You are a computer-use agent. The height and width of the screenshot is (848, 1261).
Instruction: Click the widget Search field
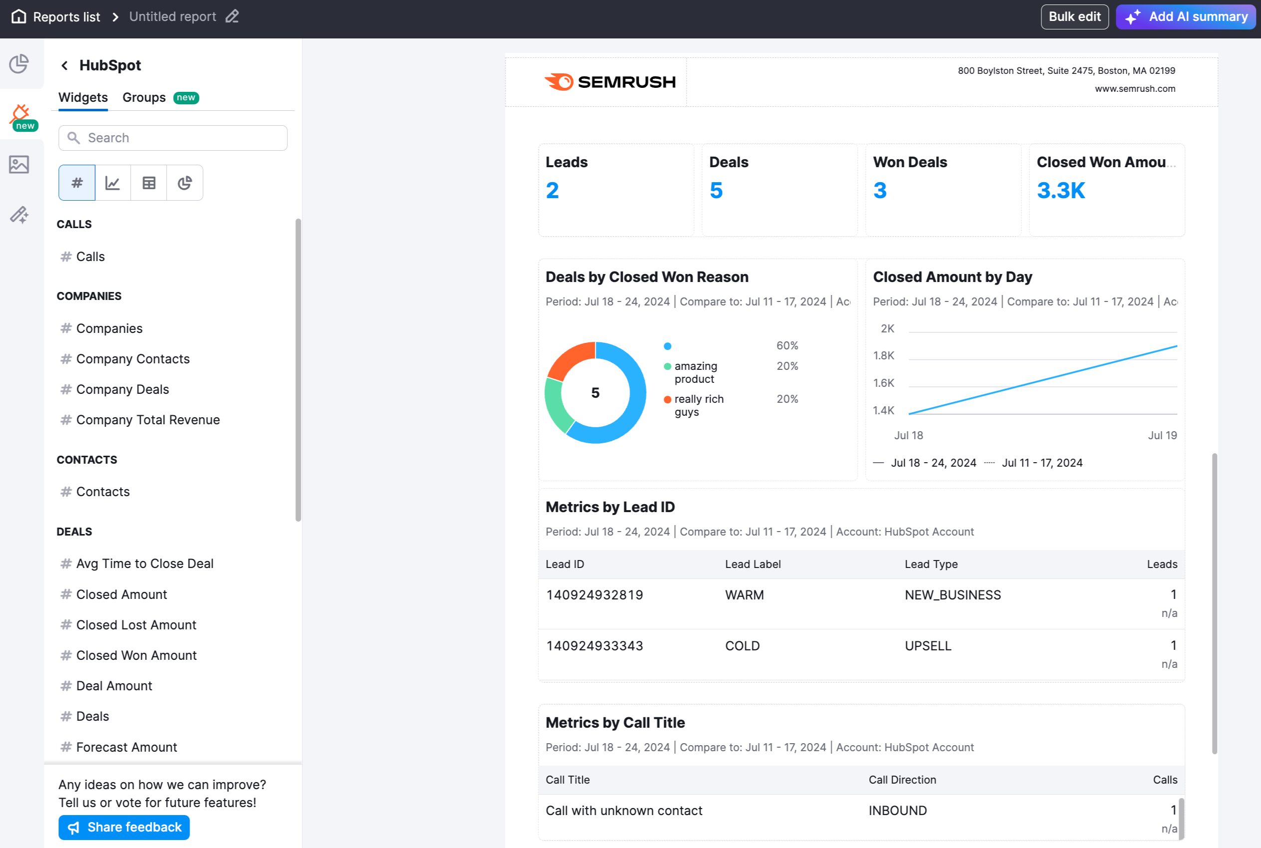(x=173, y=138)
